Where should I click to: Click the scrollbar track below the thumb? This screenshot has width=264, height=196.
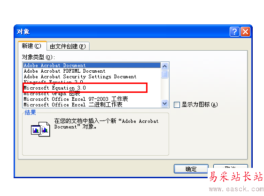(164, 89)
